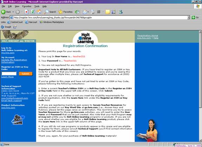Visit the www.hrwtechsupport.com link

(15, 98)
